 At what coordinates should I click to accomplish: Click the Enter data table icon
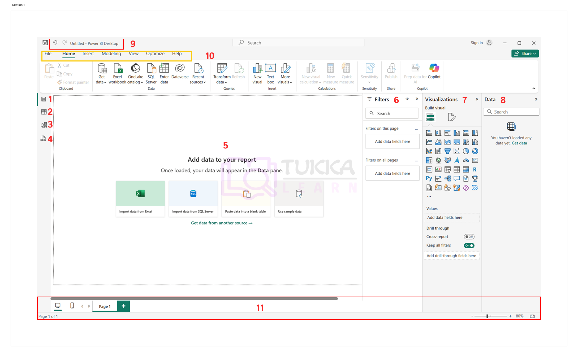point(164,68)
